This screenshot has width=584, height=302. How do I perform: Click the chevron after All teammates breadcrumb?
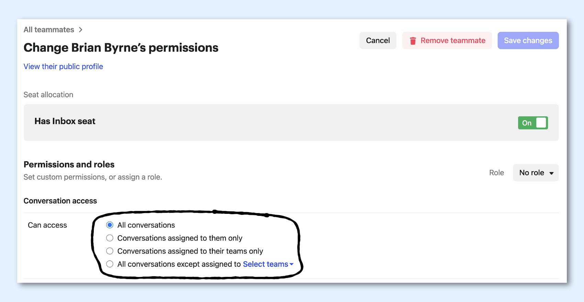pos(81,30)
